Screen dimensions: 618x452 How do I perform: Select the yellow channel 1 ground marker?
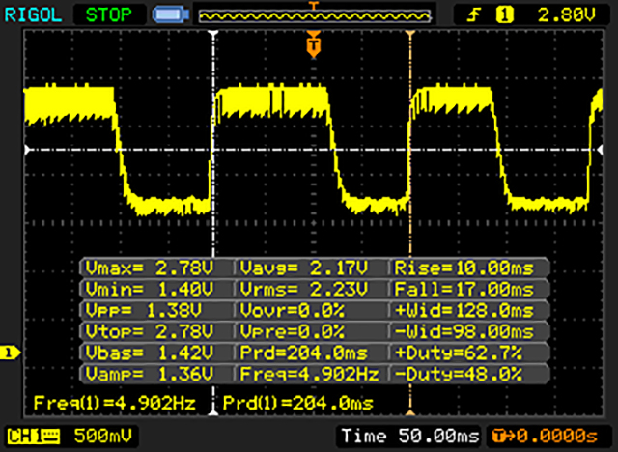tap(10, 353)
